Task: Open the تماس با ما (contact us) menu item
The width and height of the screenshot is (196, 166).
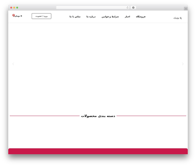Action: (x=75, y=16)
